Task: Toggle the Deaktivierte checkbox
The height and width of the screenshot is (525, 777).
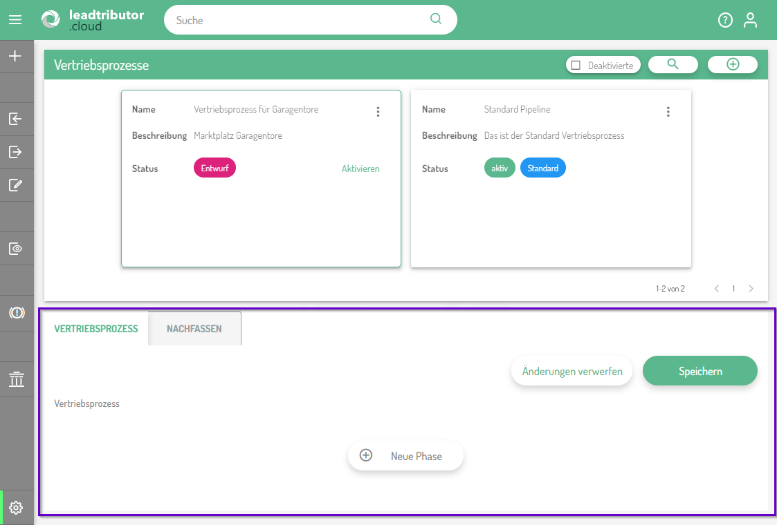Action: [576, 66]
